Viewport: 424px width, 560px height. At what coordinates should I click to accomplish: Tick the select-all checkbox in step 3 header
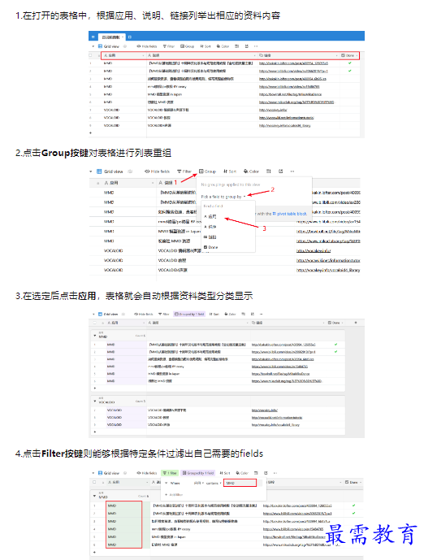click(94, 323)
